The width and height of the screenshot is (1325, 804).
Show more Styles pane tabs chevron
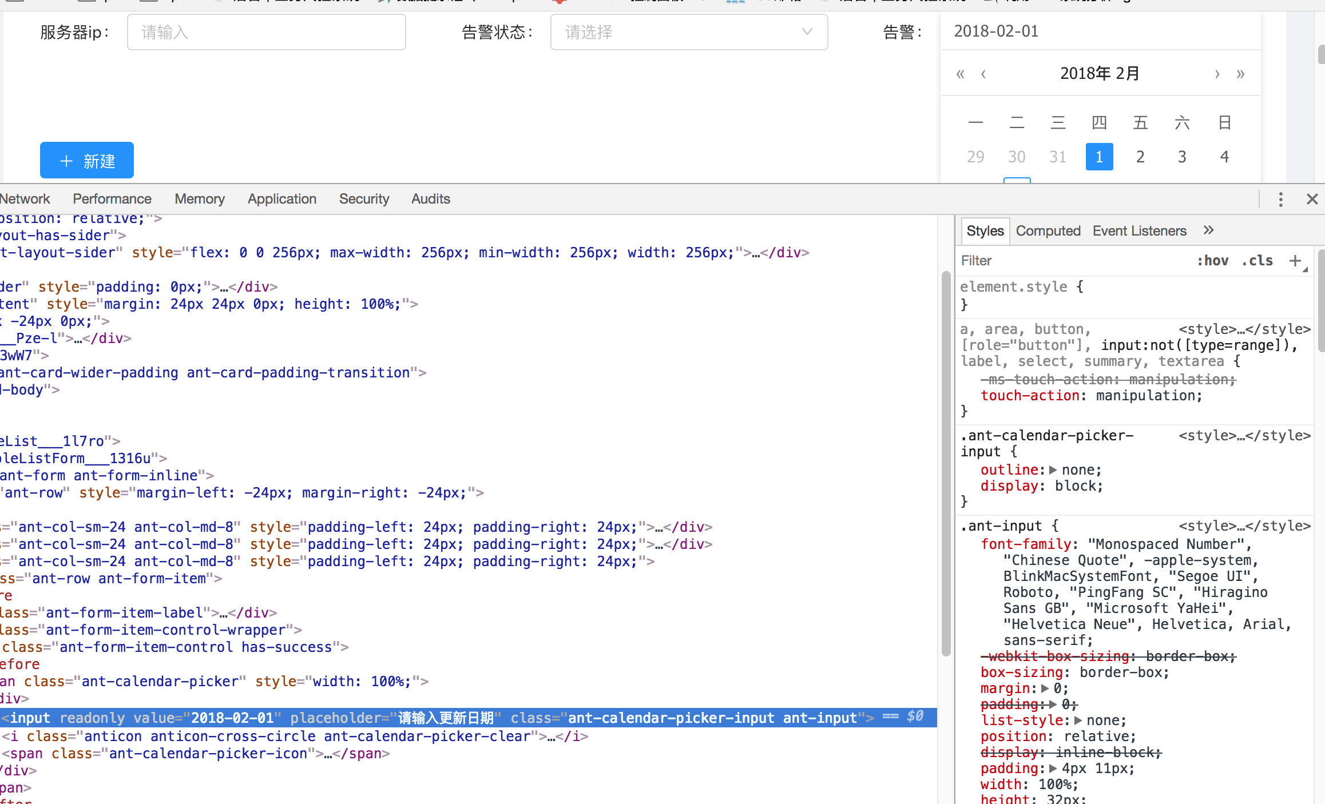[x=1208, y=230]
